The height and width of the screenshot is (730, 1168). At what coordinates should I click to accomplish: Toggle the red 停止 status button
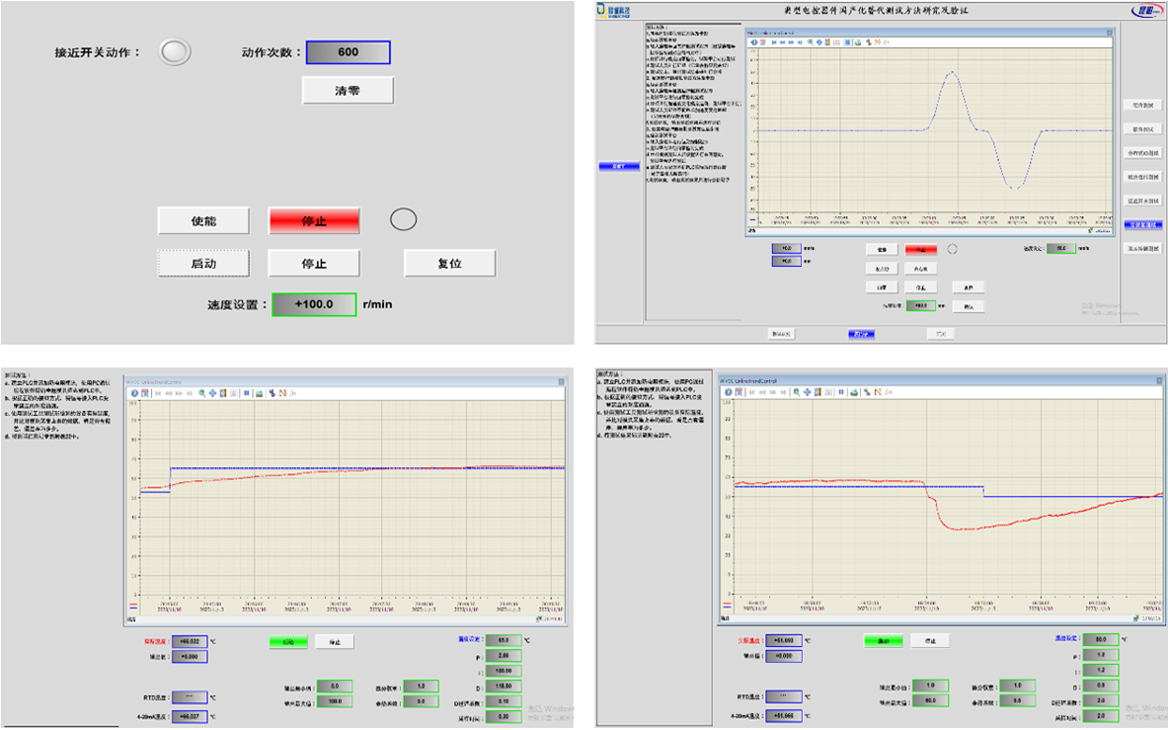[x=314, y=220]
